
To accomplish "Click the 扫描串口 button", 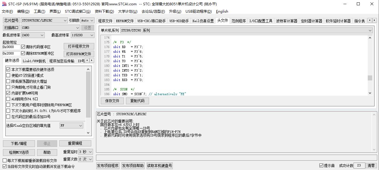I will pyautogui.click(x=11, y=28).
